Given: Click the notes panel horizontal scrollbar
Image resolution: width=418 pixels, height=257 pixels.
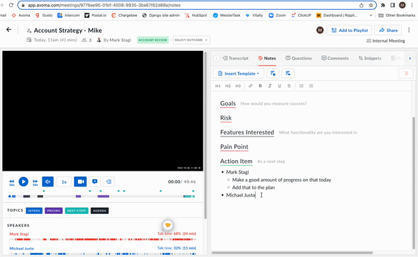Looking at the screenshot, I should click(292, 253).
